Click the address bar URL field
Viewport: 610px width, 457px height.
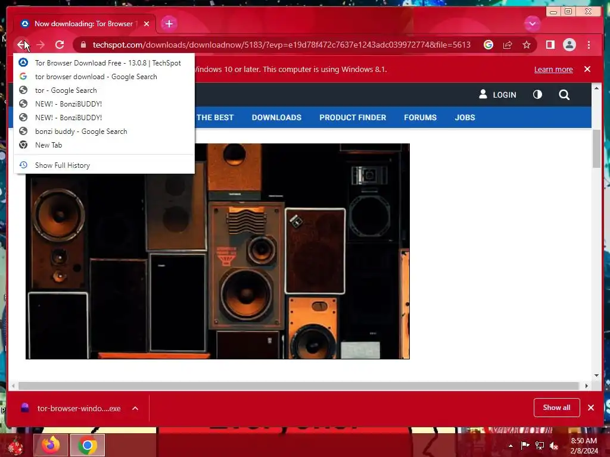[x=281, y=45]
